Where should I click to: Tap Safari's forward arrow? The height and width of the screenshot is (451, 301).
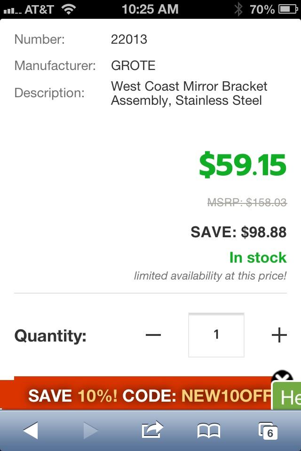[90, 430]
